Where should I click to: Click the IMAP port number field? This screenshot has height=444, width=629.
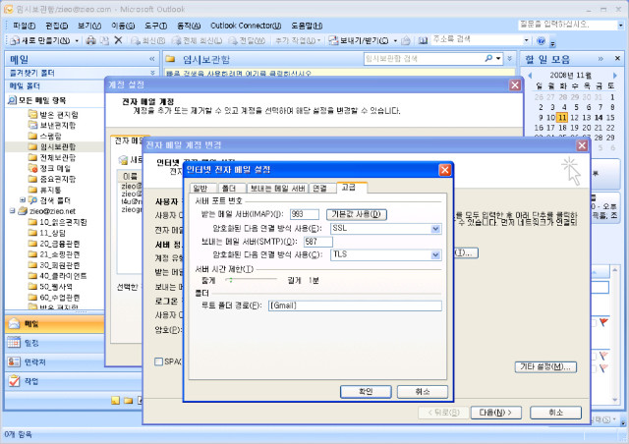(305, 214)
